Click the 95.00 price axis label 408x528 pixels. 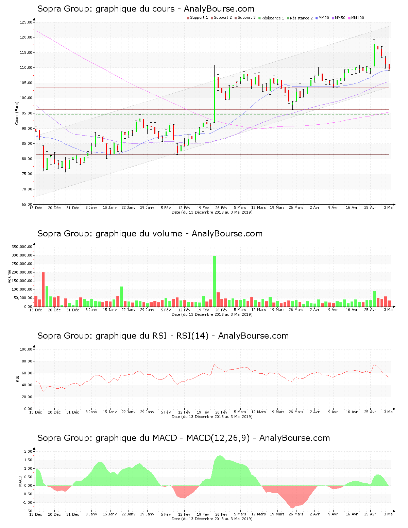point(27,113)
